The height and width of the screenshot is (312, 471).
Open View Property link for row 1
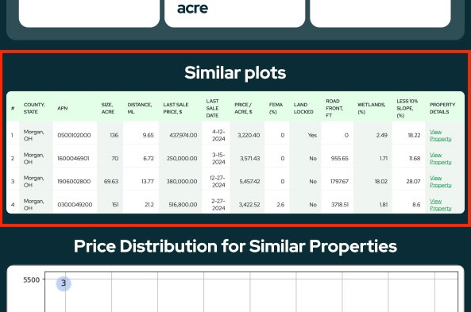click(440, 136)
